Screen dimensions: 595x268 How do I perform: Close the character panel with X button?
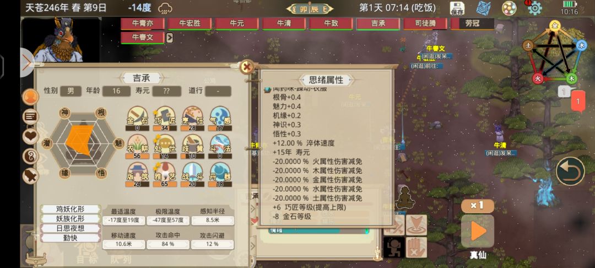pos(247,67)
